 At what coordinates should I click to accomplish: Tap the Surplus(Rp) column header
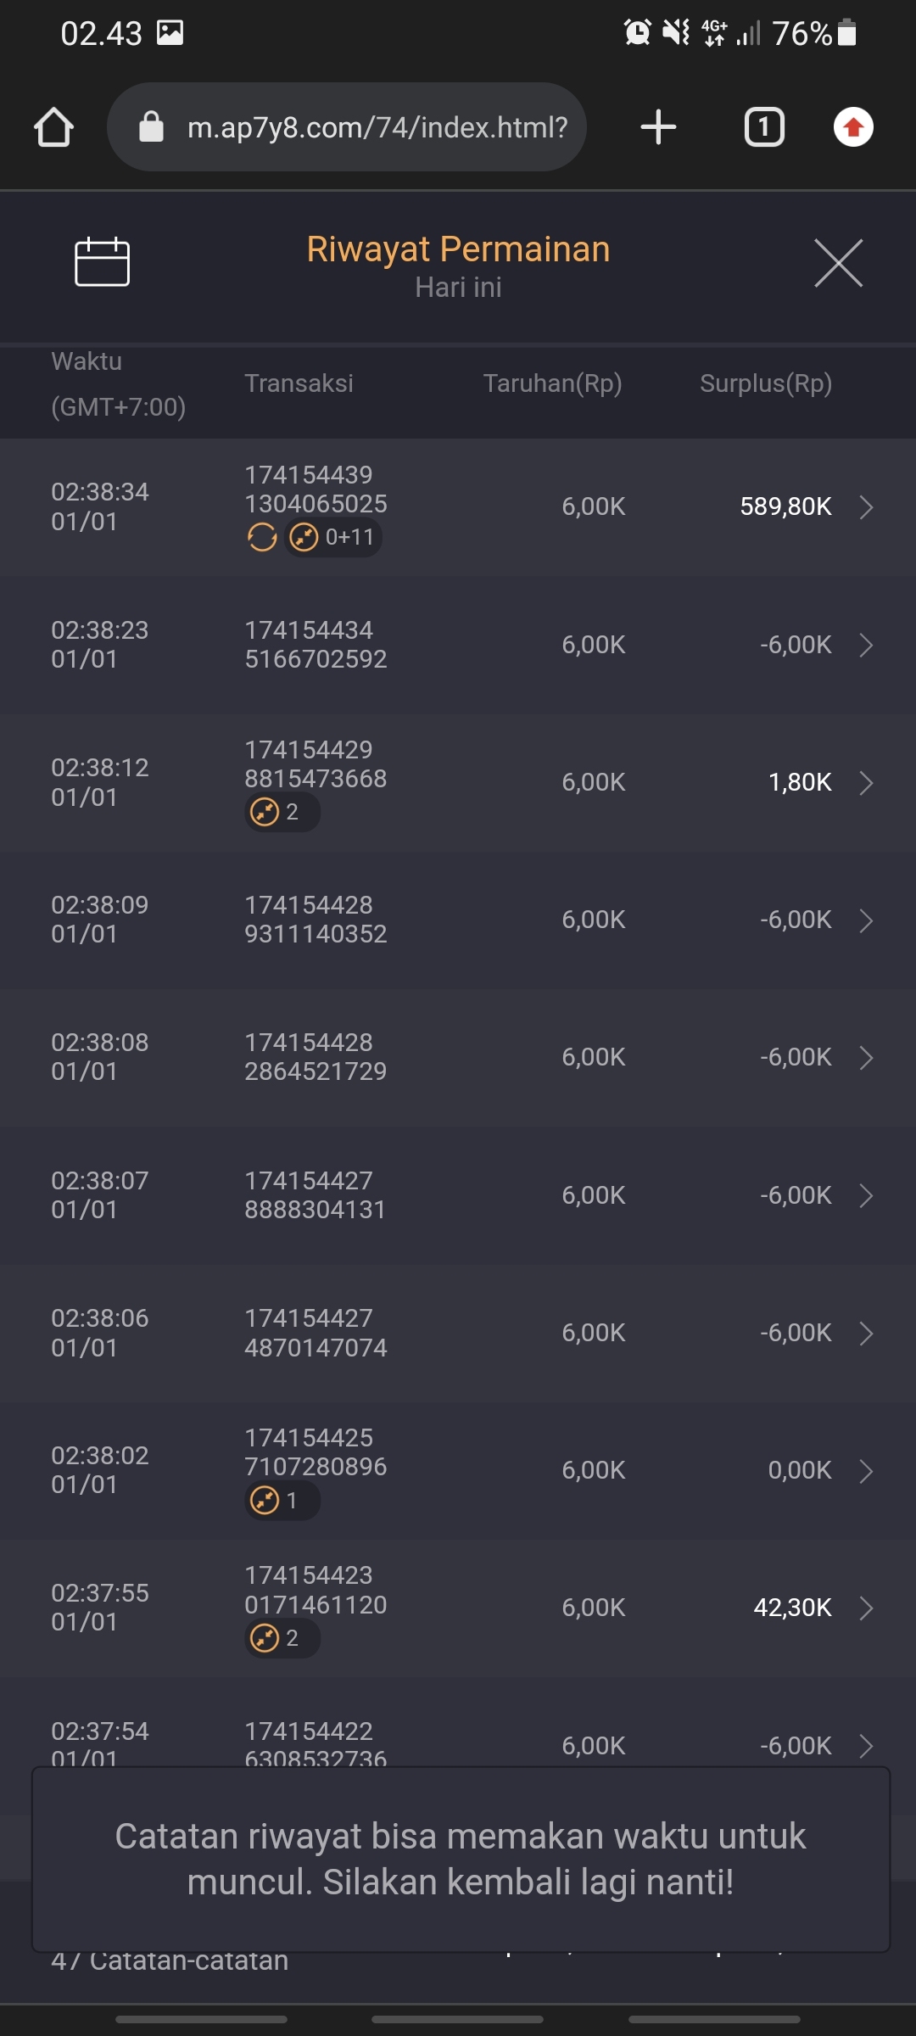point(765,383)
